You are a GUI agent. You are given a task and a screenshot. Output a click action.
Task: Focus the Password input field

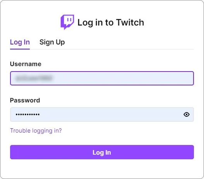point(102,114)
